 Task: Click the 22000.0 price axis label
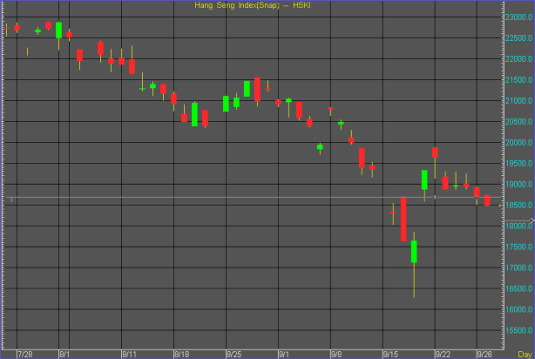coord(518,59)
